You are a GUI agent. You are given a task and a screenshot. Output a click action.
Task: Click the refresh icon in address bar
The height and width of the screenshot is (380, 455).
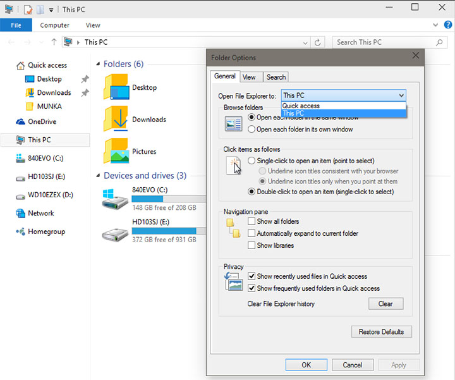point(318,42)
